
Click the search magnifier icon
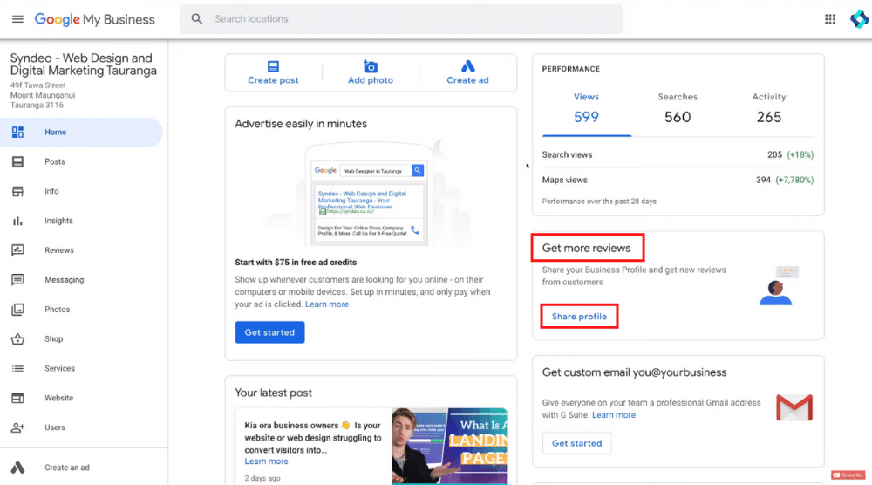pyautogui.click(x=197, y=19)
